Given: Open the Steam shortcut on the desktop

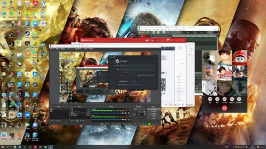Looking at the screenshot, I should [x=27, y=34].
